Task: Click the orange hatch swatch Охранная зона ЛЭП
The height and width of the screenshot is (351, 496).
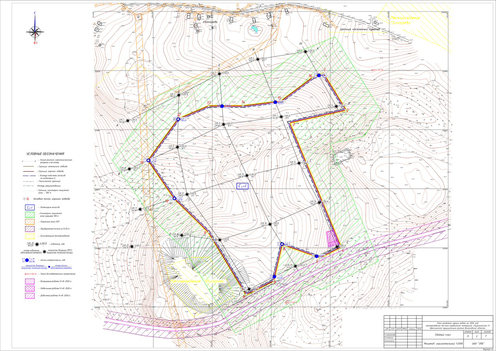Action: tap(30, 222)
